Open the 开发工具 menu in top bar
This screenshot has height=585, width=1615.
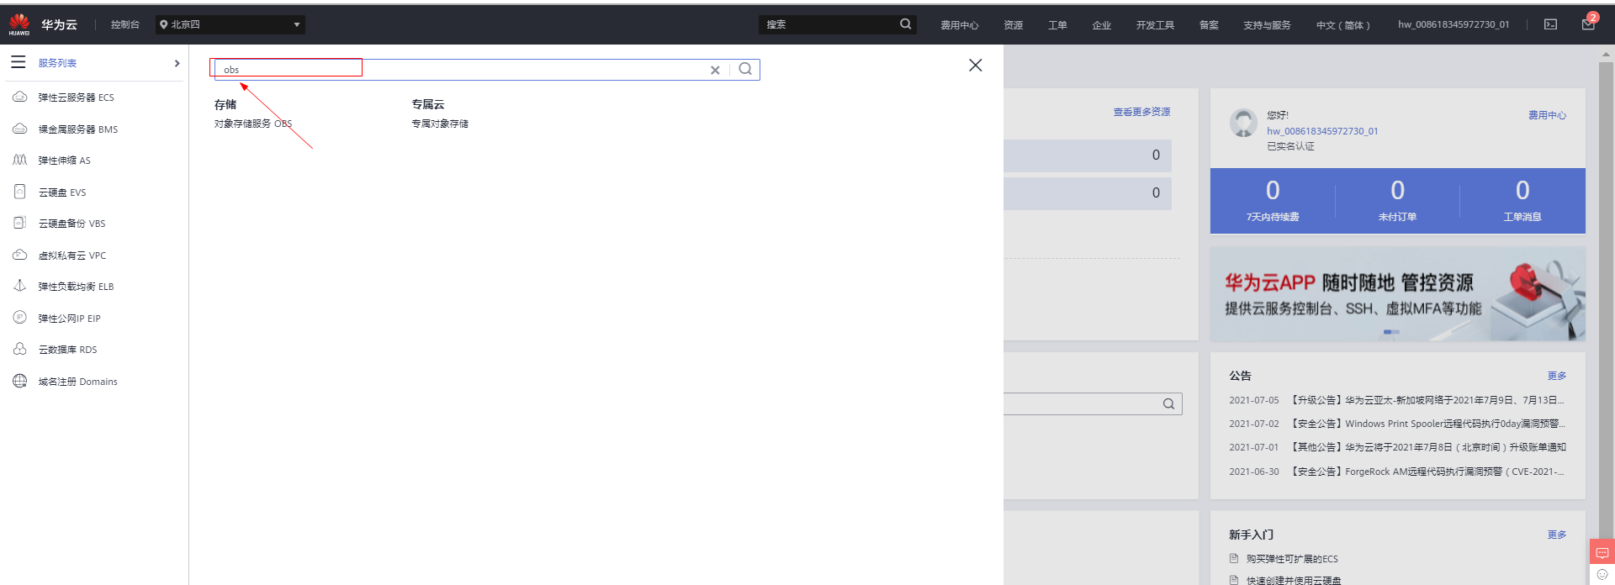click(1155, 25)
